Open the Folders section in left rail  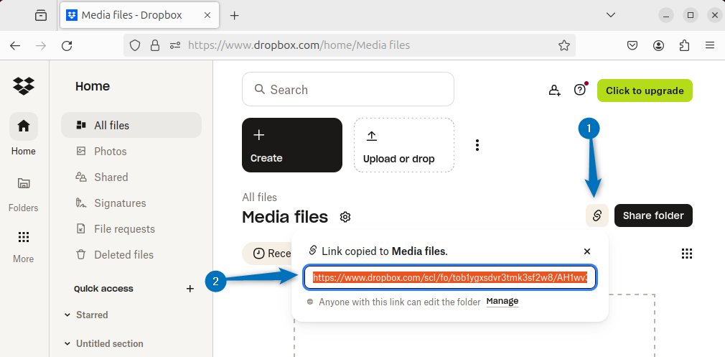pos(24,184)
